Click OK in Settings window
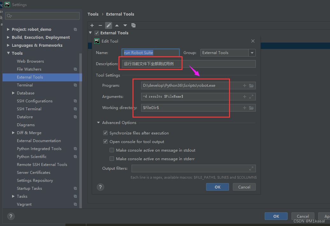Viewport: 330px width, 226px height. 276,216
